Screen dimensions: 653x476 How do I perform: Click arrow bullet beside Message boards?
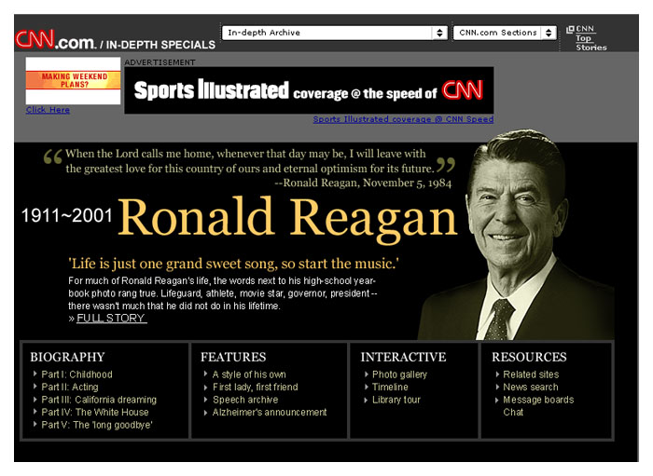pyautogui.click(x=497, y=401)
